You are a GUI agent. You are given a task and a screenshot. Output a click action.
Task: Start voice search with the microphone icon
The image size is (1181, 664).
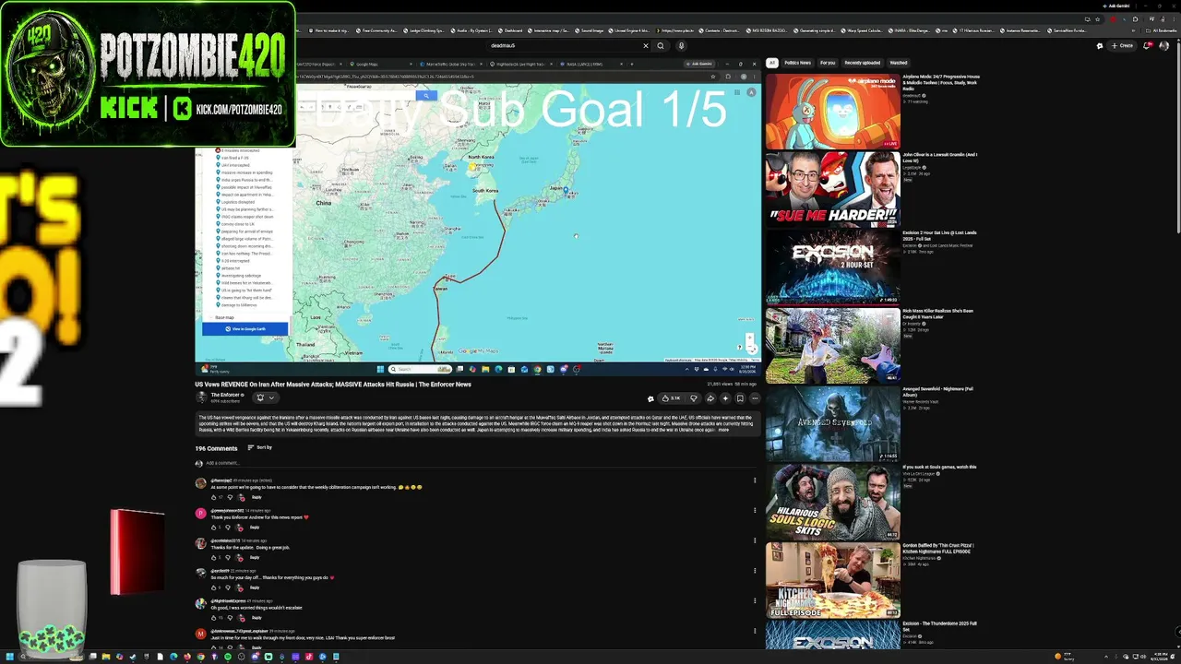click(681, 45)
